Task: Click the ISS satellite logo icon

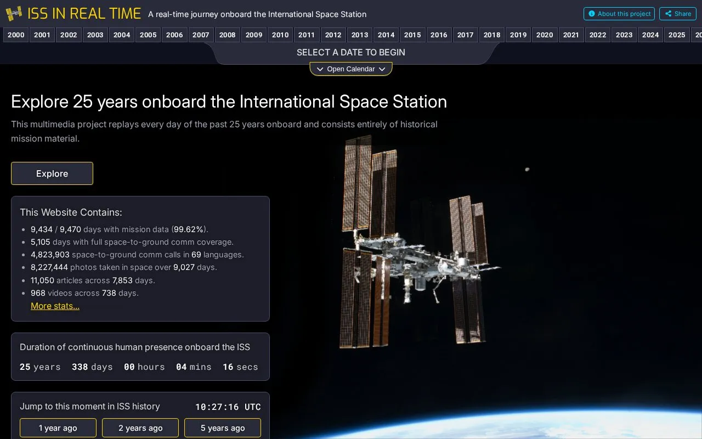Action: click(14, 14)
